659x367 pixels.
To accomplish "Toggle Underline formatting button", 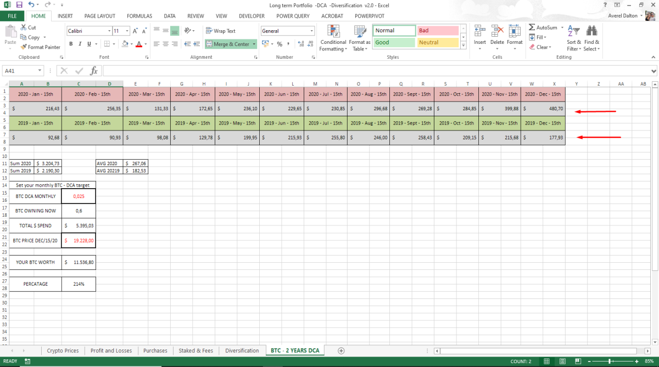I will click(x=89, y=44).
